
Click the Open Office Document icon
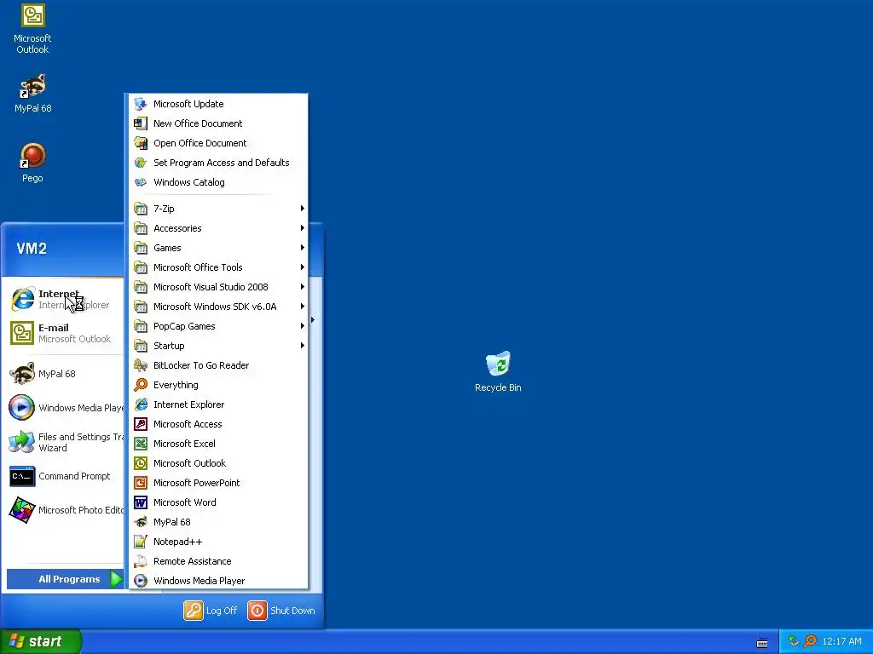tap(141, 143)
